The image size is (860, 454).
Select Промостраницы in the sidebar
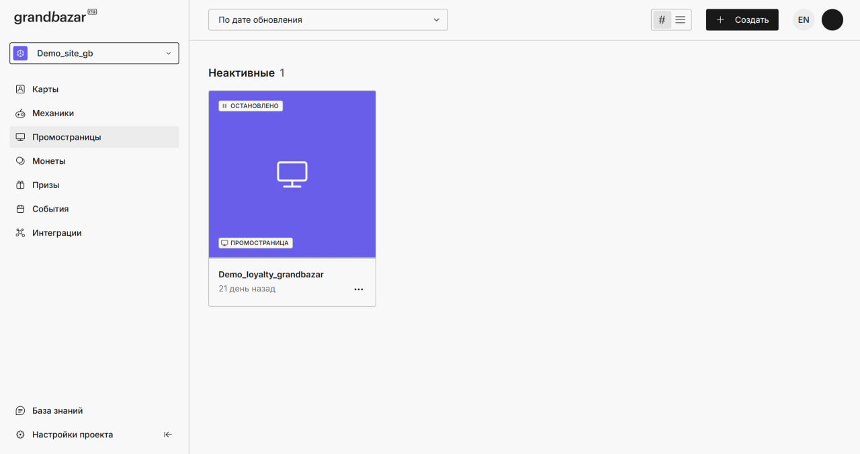point(94,137)
